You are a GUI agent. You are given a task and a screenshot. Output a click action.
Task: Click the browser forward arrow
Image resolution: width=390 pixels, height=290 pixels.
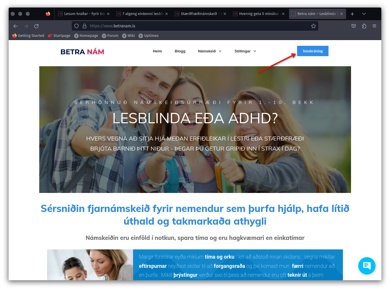pyautogui.click(x=26, y=26)
